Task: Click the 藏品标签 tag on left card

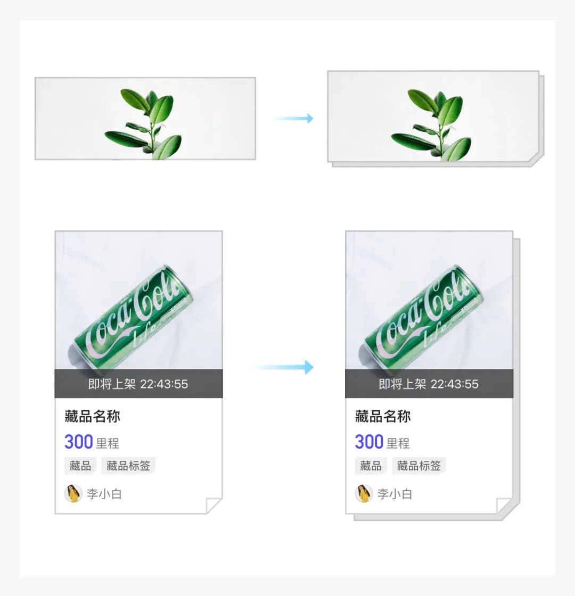Action: click(128, 466)
